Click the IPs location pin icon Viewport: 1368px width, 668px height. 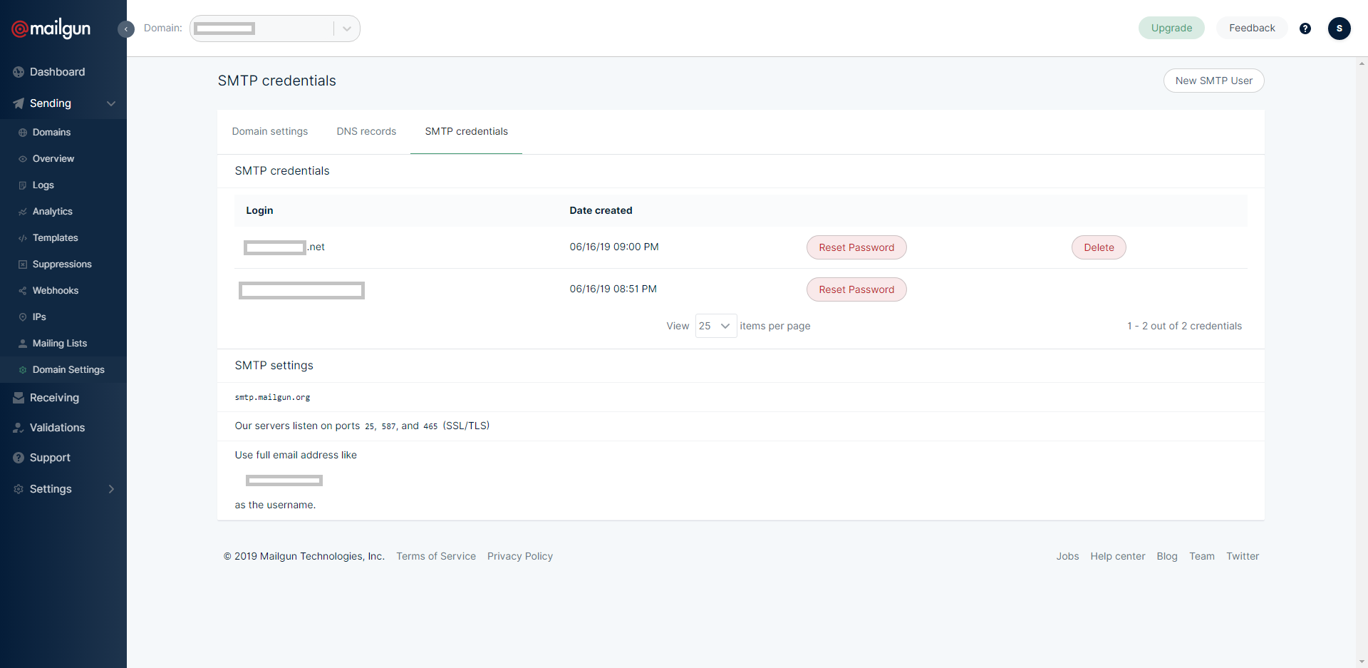coord(23,317)
